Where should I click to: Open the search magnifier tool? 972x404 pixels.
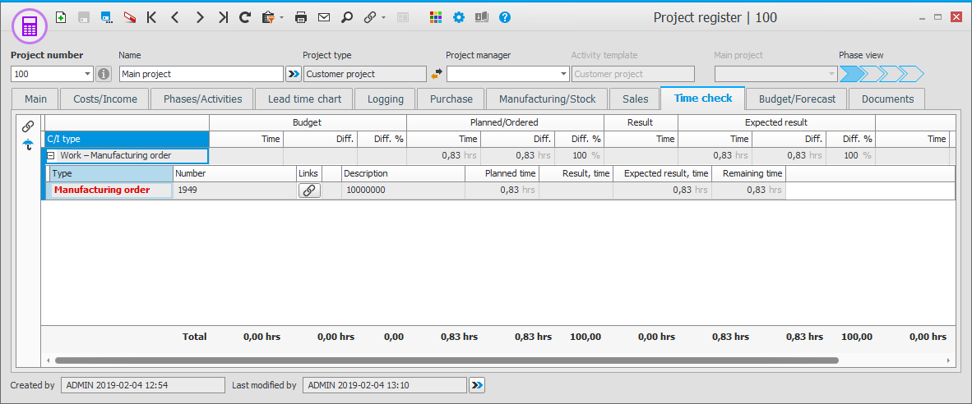point(346,18)
